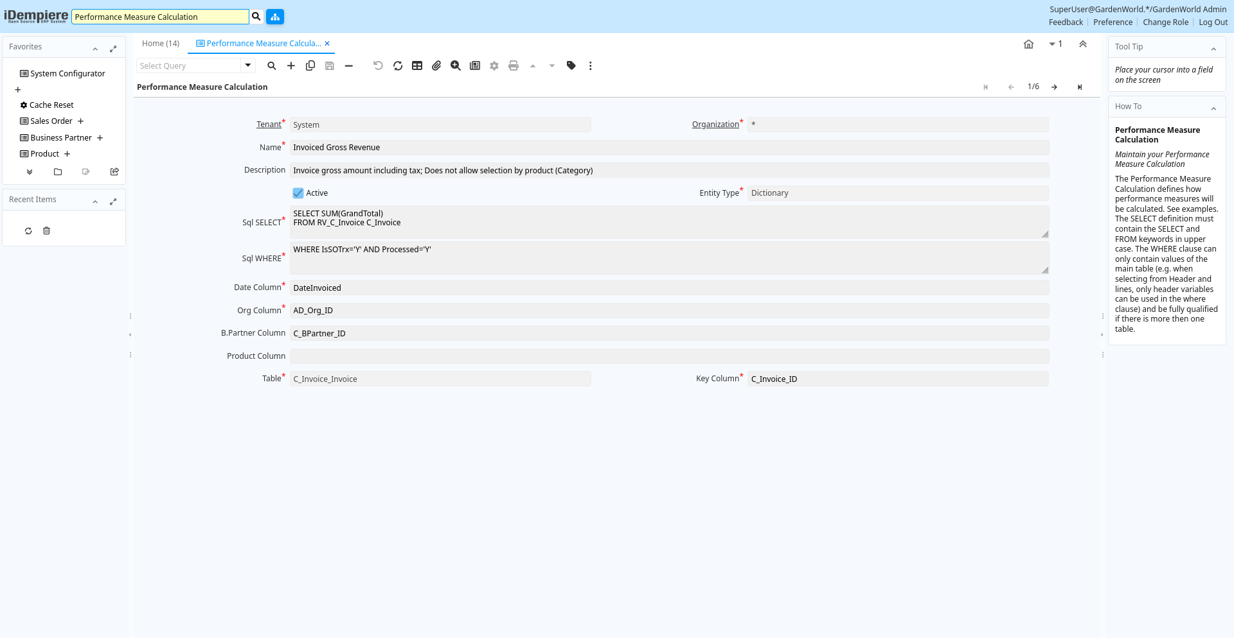1234x638 pixels.
Task: Click the Refresh icon in the toolbar
Action: click(x=398, y=65)
